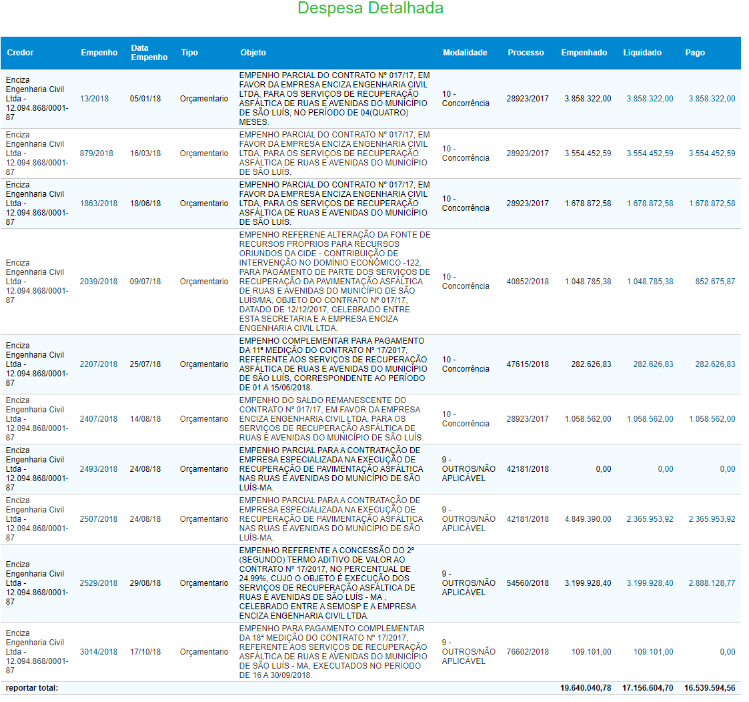Click Liquidado value 109.101,00
749x702 pixels.
(653, 652)
